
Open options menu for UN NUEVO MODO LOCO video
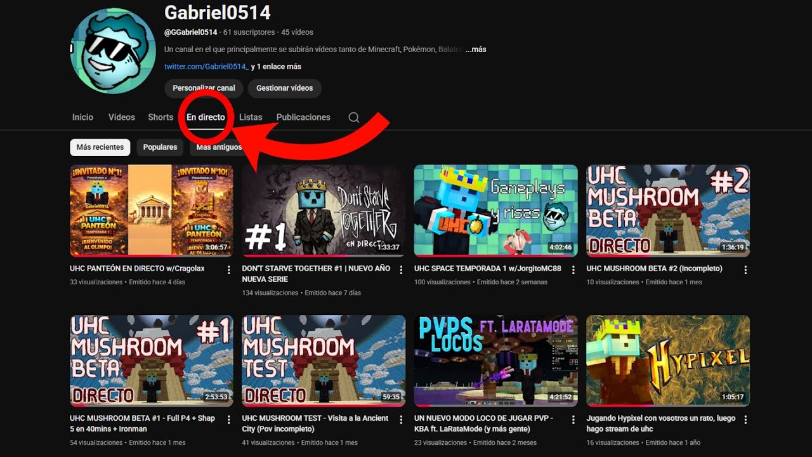tap(573, 420)
